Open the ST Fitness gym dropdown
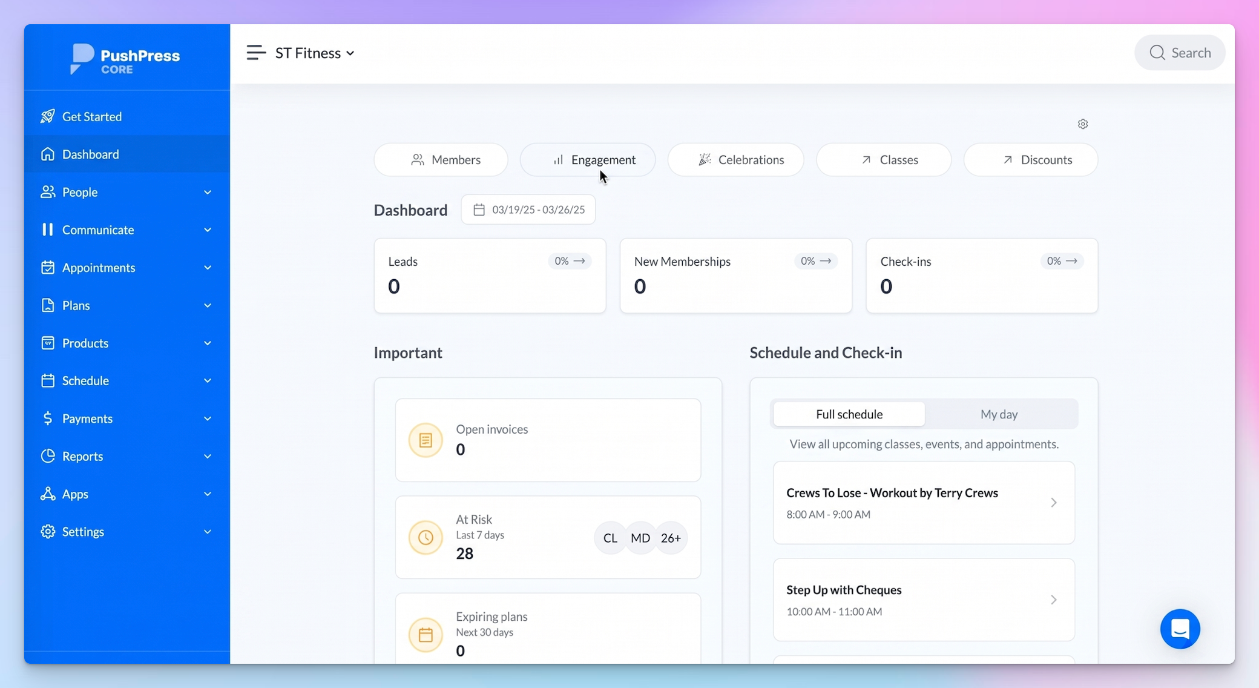The width and height of the screenshot is (1259, 688). coord(315,53)
